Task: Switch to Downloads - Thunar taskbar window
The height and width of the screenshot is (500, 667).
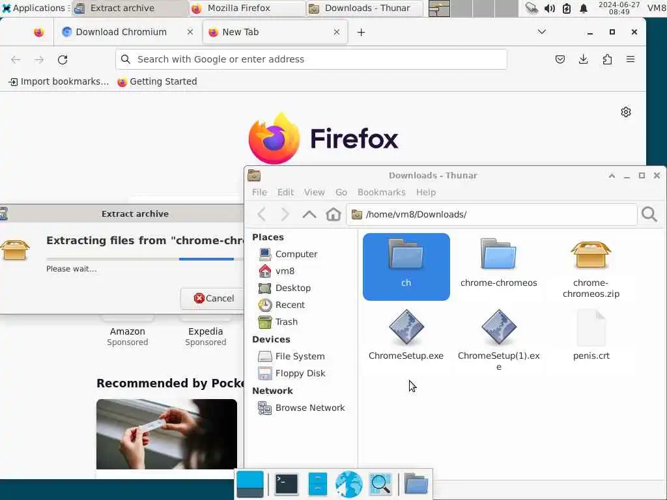Action: [365, 8]
